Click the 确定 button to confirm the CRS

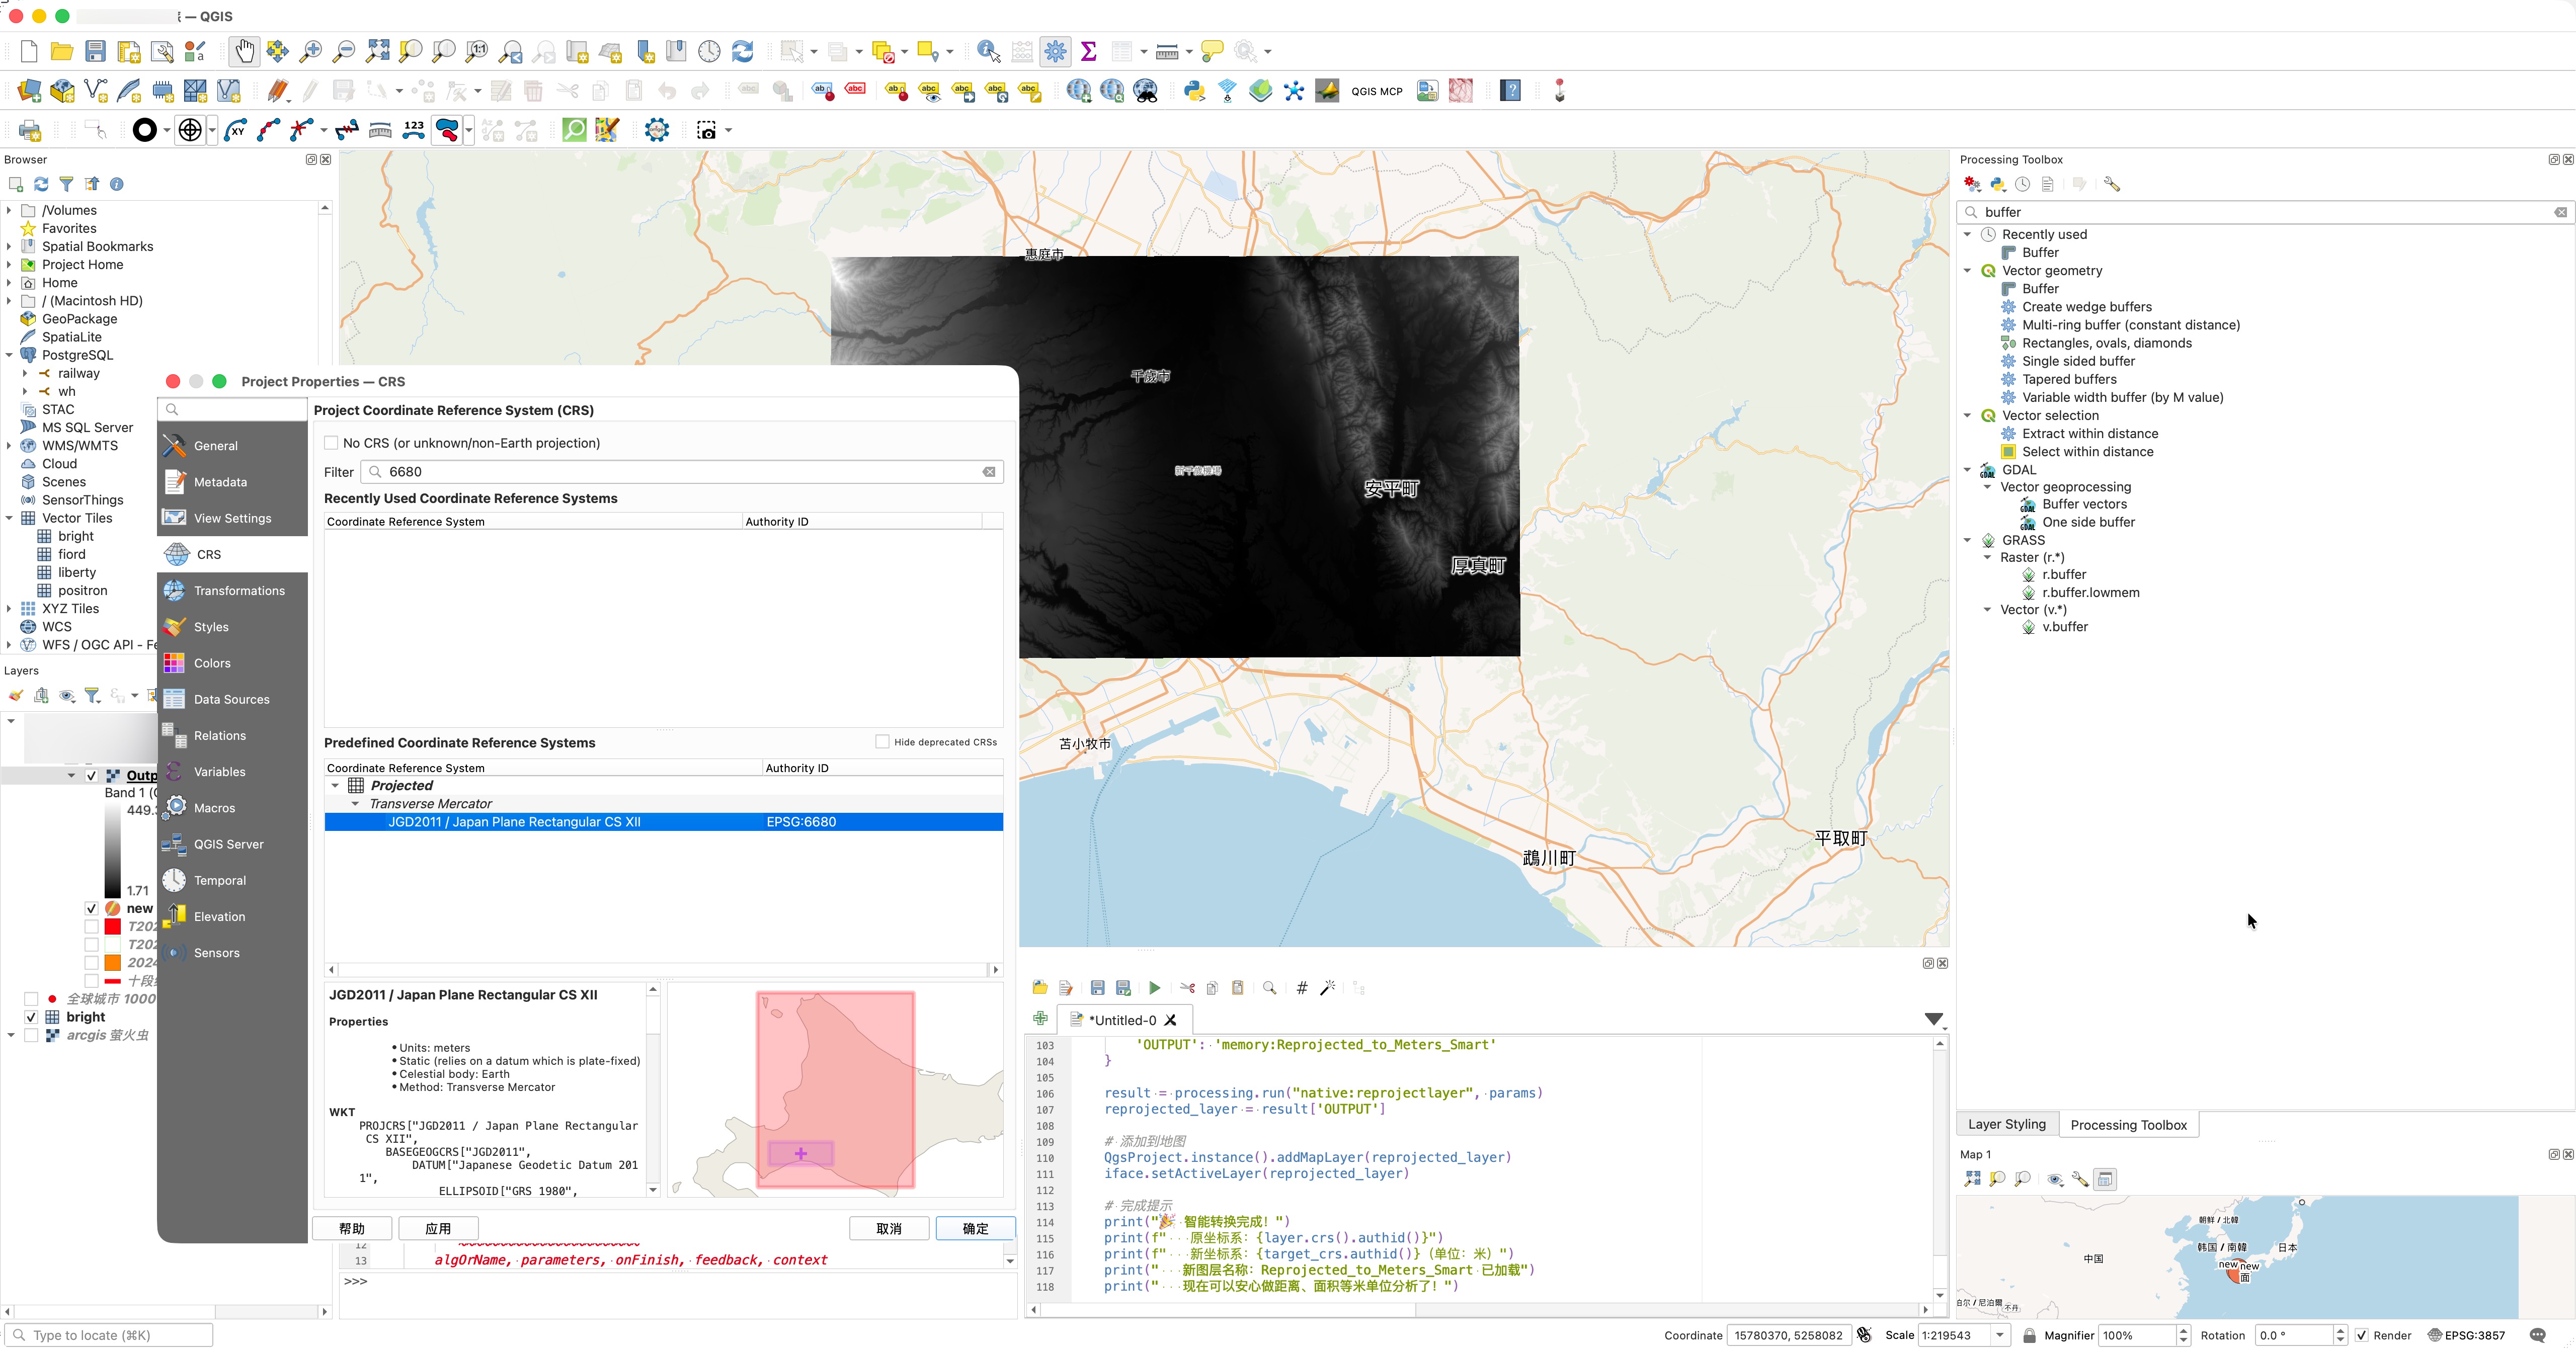click(x=974, y=1228)
